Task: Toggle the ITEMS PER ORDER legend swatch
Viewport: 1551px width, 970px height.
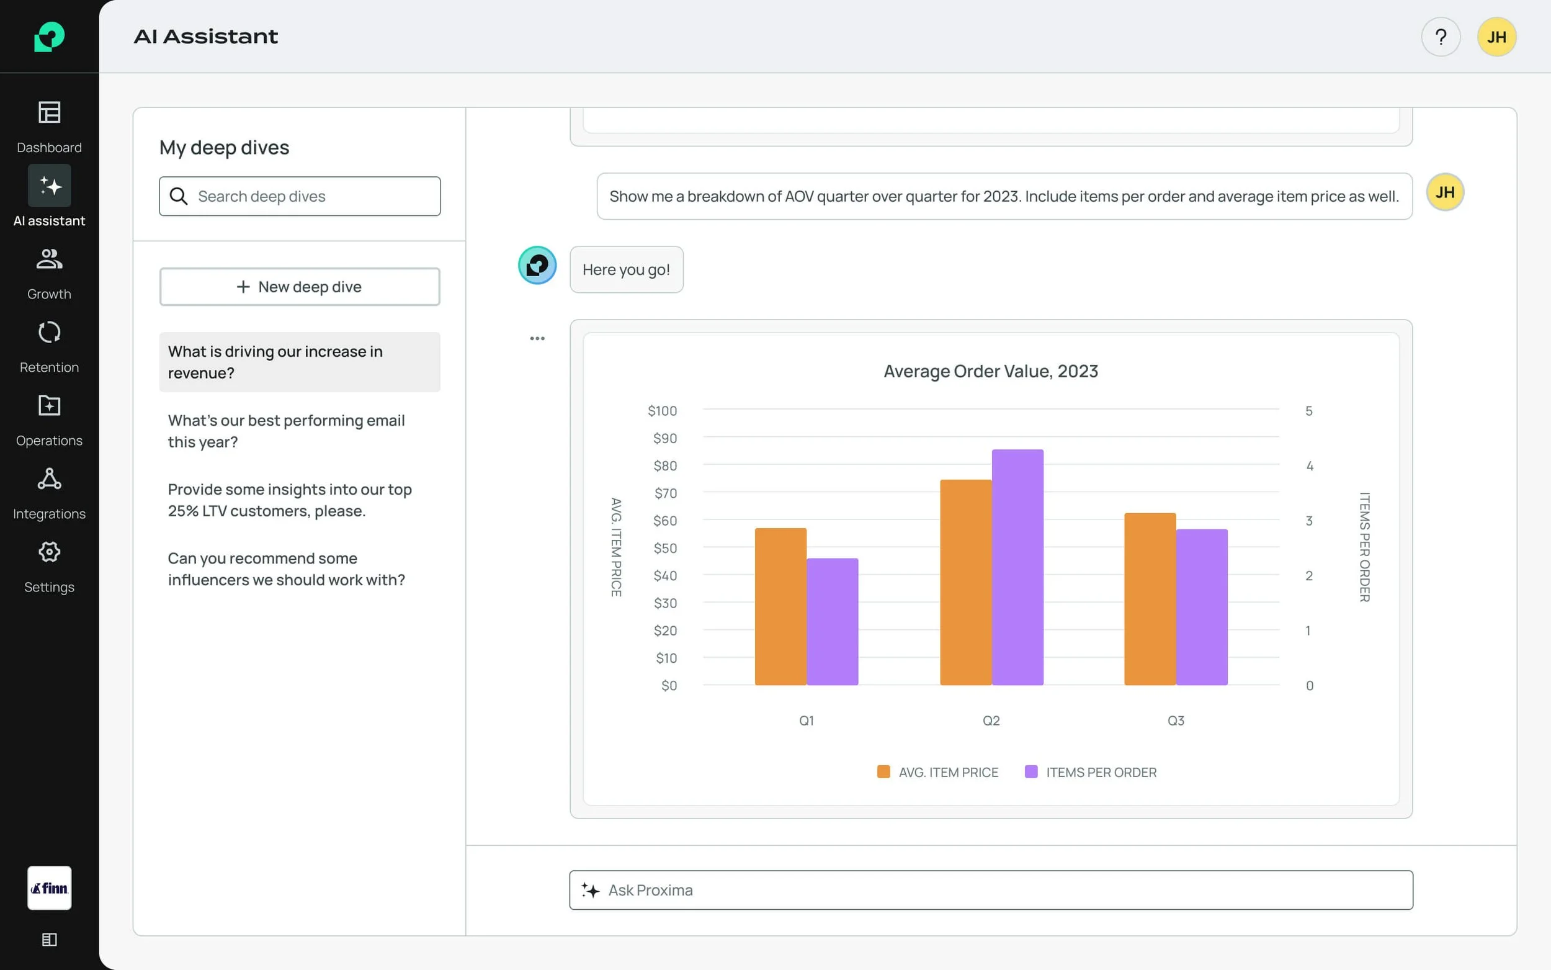Action: 1031,772
